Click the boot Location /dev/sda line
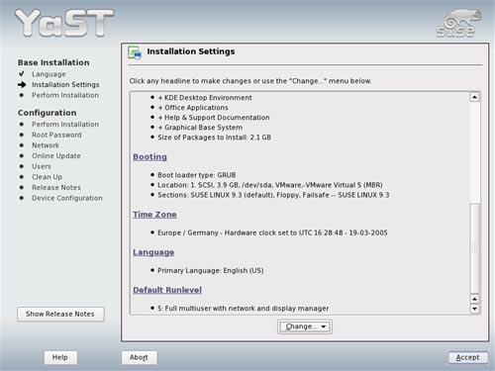Image resolution: width=495 pixels, height=371 pixels. (270, 185)
